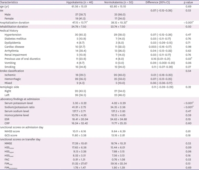Select the 'Dyslipidemia' row label
This screenshot has width=199, height=170.
point(13,43)
